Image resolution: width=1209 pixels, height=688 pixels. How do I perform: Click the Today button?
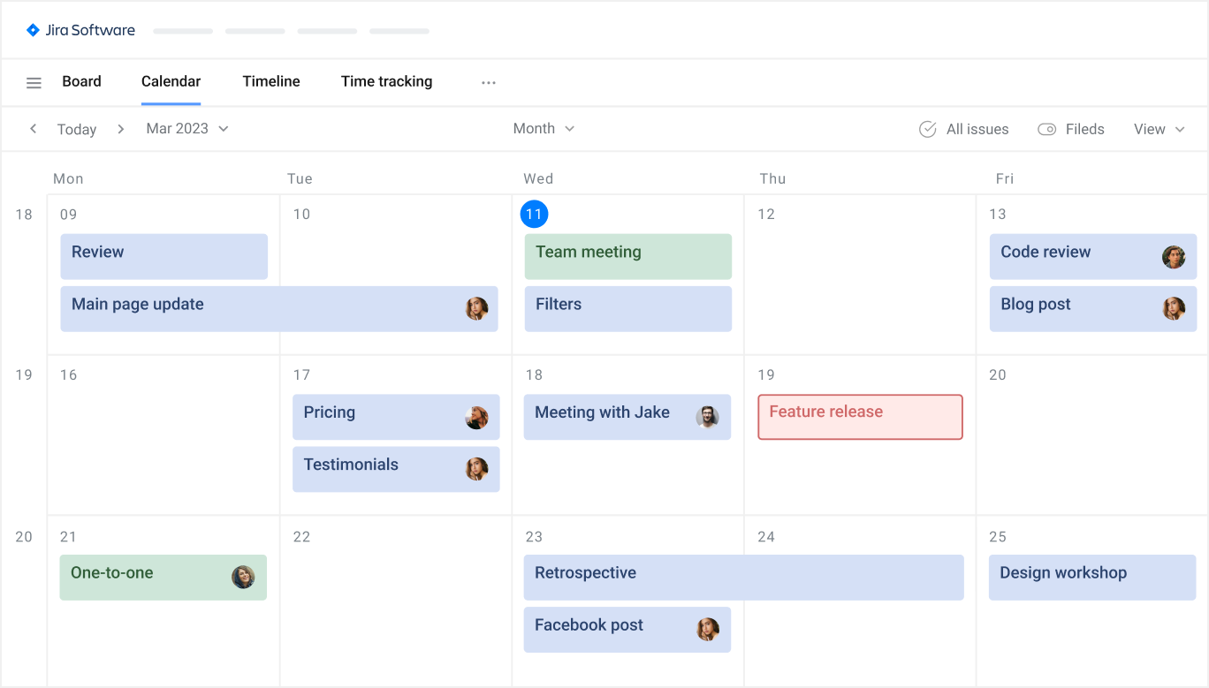(x=76, y=129)
